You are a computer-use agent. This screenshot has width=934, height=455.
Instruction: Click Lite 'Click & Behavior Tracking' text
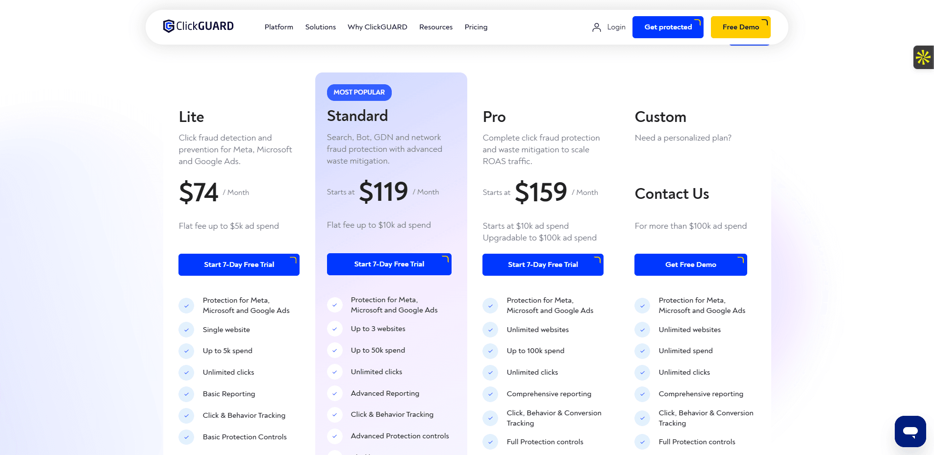(244, 415)
